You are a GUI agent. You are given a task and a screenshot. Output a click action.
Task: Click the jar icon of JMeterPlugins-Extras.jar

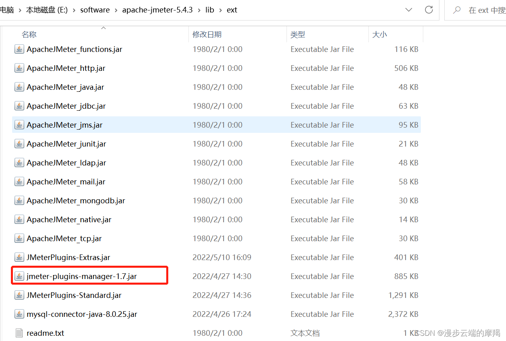[19, 257]
